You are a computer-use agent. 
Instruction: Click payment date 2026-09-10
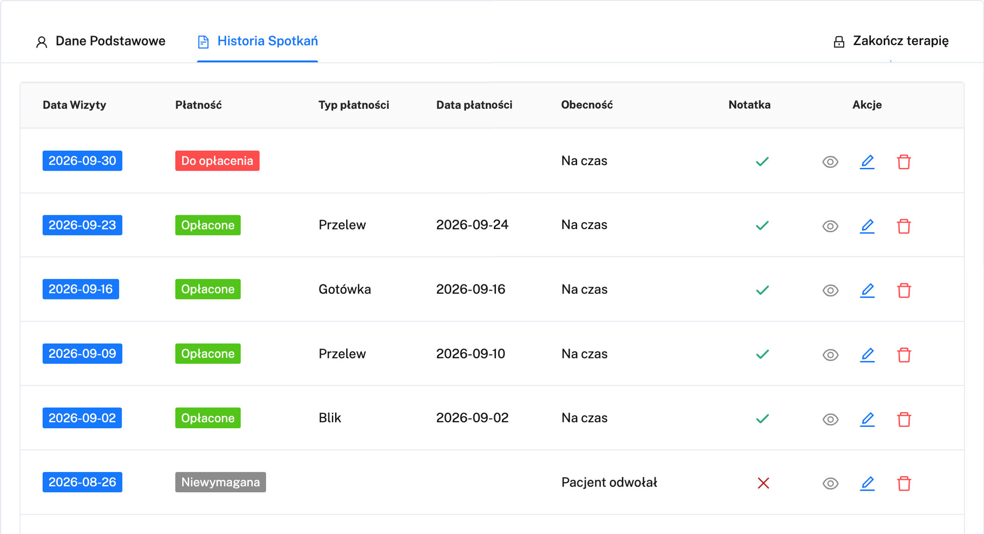tap(470, 354)
